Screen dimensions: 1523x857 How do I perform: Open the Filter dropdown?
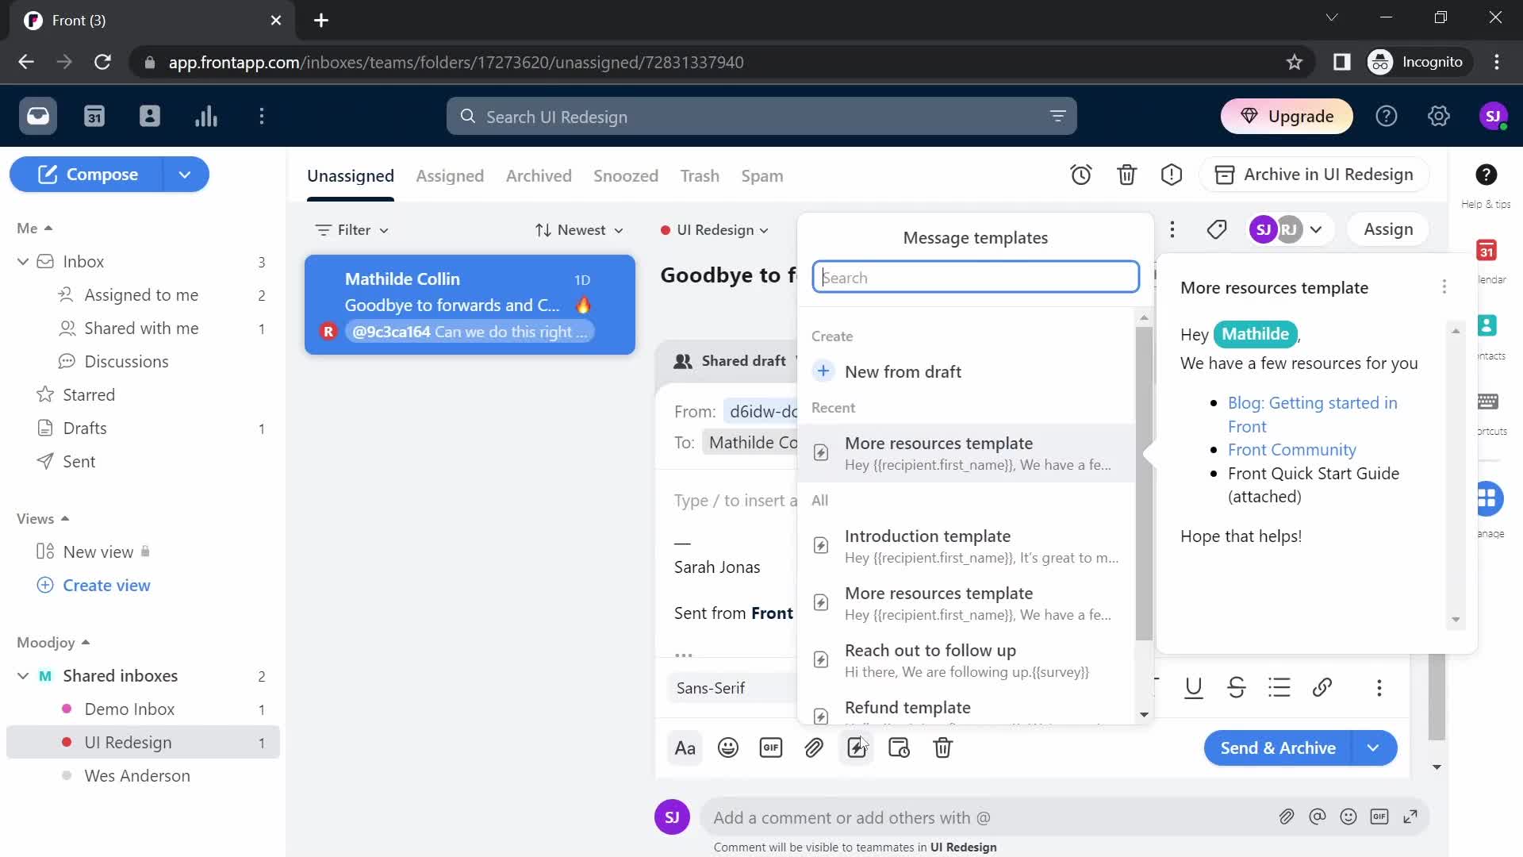click(352, 230)
